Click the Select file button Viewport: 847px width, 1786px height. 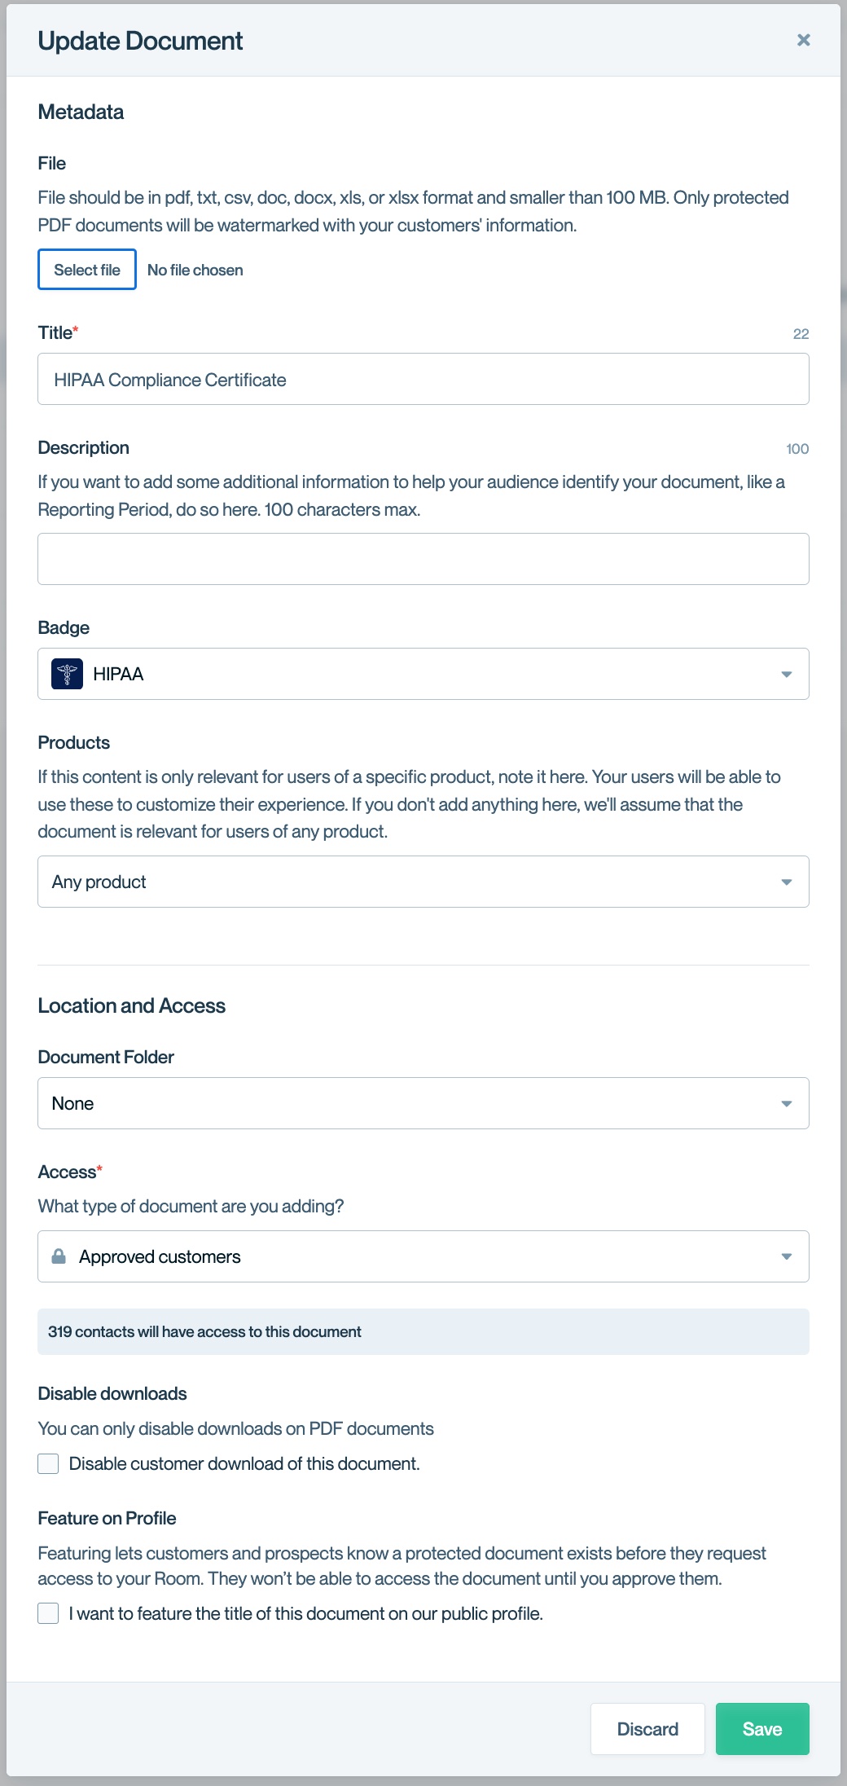[87, 270]
